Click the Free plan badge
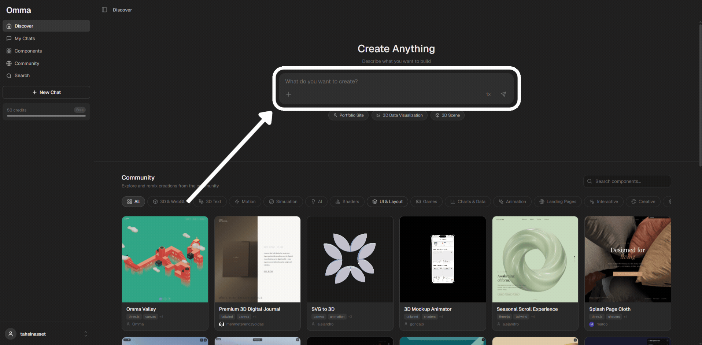Screen dimensions: 702x345 click(80, 110)
